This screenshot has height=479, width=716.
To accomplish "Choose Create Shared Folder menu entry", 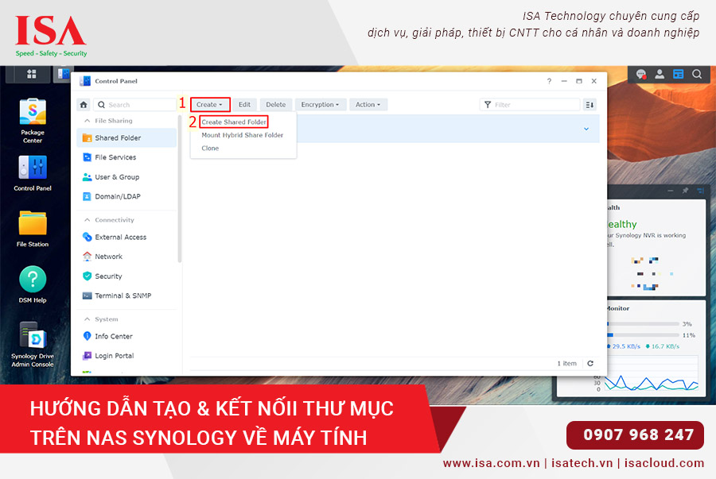I will (x=234, y=122).
